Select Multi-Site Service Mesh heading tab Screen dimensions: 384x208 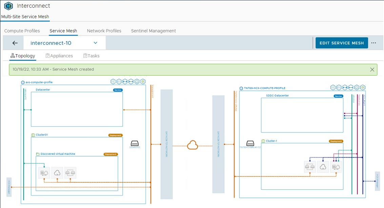click(x=25, y=17)
